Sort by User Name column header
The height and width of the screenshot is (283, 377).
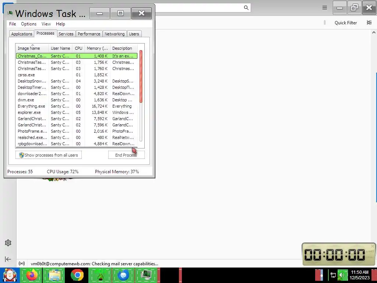60,48
